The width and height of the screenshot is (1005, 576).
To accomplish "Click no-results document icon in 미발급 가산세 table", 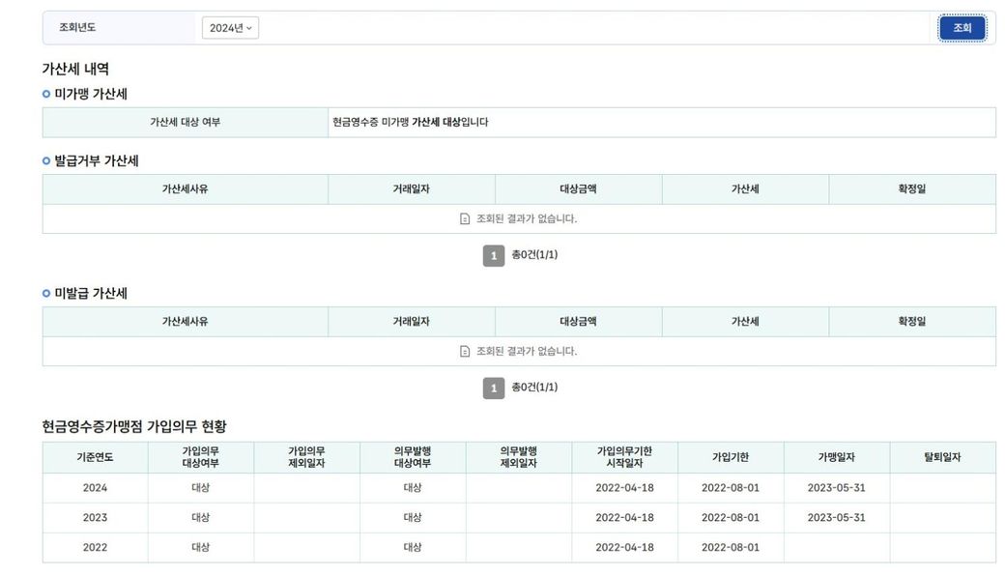I will pyautogui.click(x=465, y=352).
